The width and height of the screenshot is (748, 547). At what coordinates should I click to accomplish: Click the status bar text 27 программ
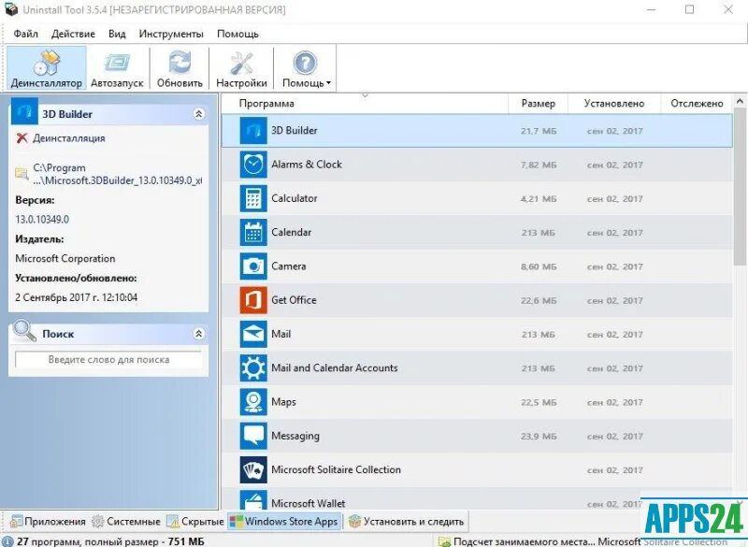[x=110, y=541]
